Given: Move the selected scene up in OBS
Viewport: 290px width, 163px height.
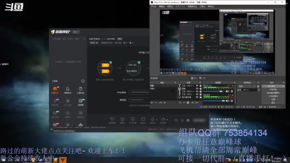Looking at the screenshot, I should coord(161,103).
